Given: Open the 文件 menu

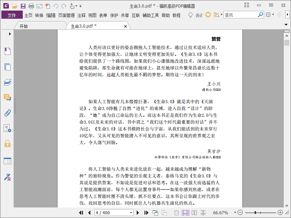Looking at the screenshot, I should tap(12, 15).
